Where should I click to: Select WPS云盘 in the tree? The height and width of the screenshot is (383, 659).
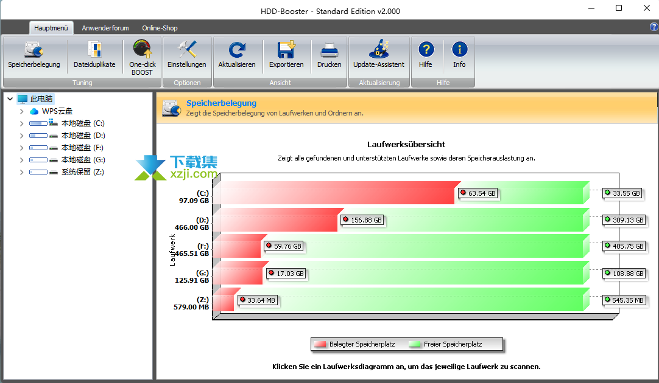coord(57,111)
